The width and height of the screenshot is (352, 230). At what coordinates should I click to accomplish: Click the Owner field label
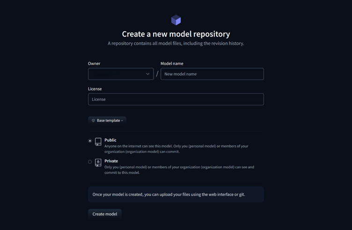point(94,63)
